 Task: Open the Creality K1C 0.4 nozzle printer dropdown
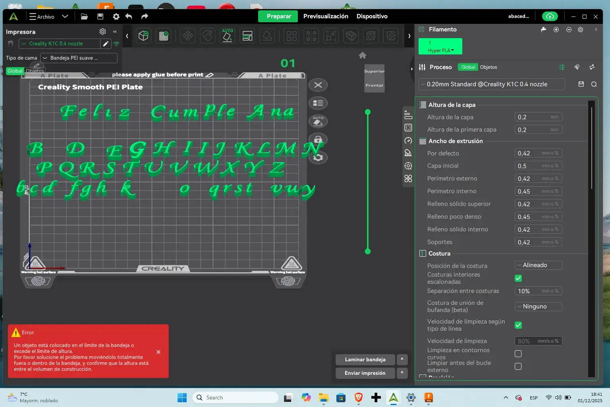pos(60,44)
